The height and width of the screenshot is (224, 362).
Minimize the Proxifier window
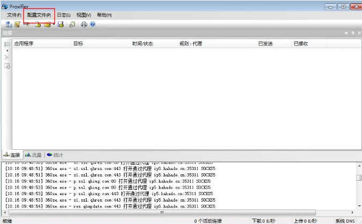[x=330, y=7]
